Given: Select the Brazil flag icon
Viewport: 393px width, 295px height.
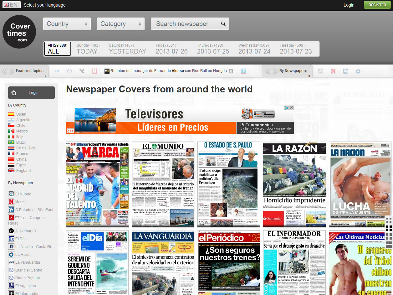Looking at the screenshot, I should pyautogui.click(x=11, y=142).
